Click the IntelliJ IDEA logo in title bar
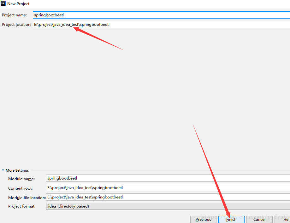 click(x=3, y=3)
